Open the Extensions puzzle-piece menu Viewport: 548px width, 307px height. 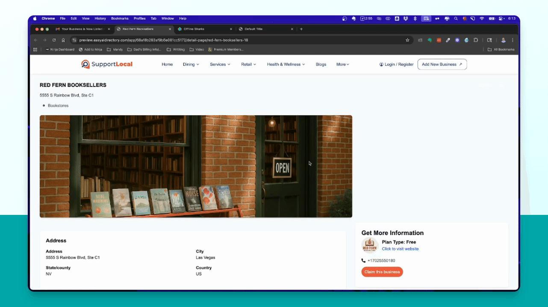475,40
